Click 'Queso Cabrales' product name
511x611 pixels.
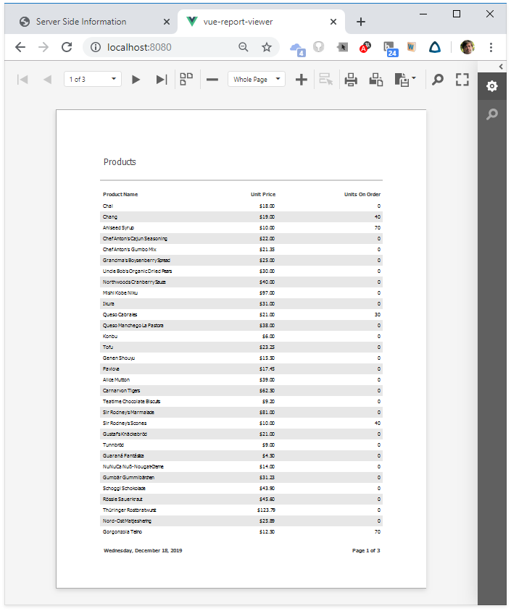click(120, 314)
